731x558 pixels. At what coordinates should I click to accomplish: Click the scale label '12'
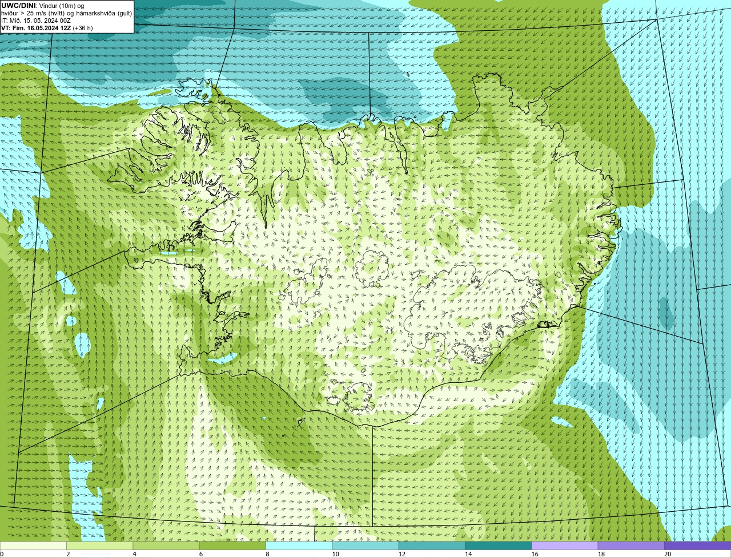click(x=402, y=554)
